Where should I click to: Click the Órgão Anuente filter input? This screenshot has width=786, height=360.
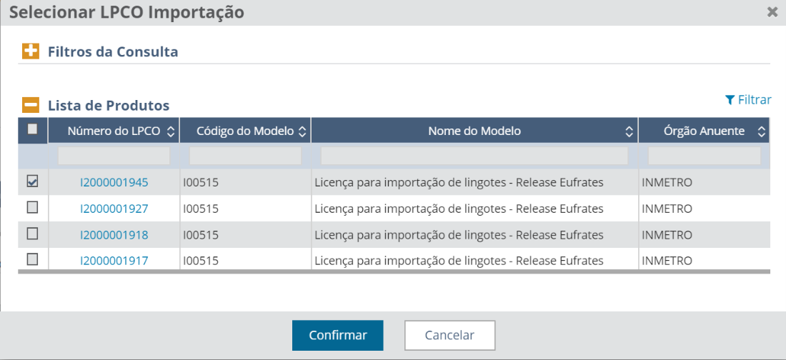click(704, 156)
